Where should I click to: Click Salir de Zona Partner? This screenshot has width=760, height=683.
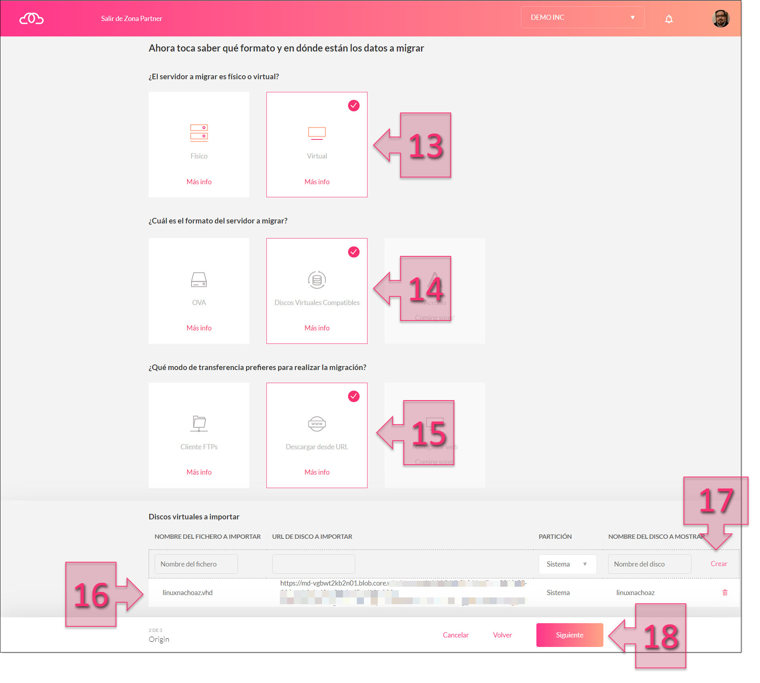pos(132,18)
